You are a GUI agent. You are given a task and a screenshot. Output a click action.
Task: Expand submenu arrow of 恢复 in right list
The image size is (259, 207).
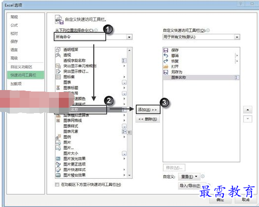click(x=237, y=61)
